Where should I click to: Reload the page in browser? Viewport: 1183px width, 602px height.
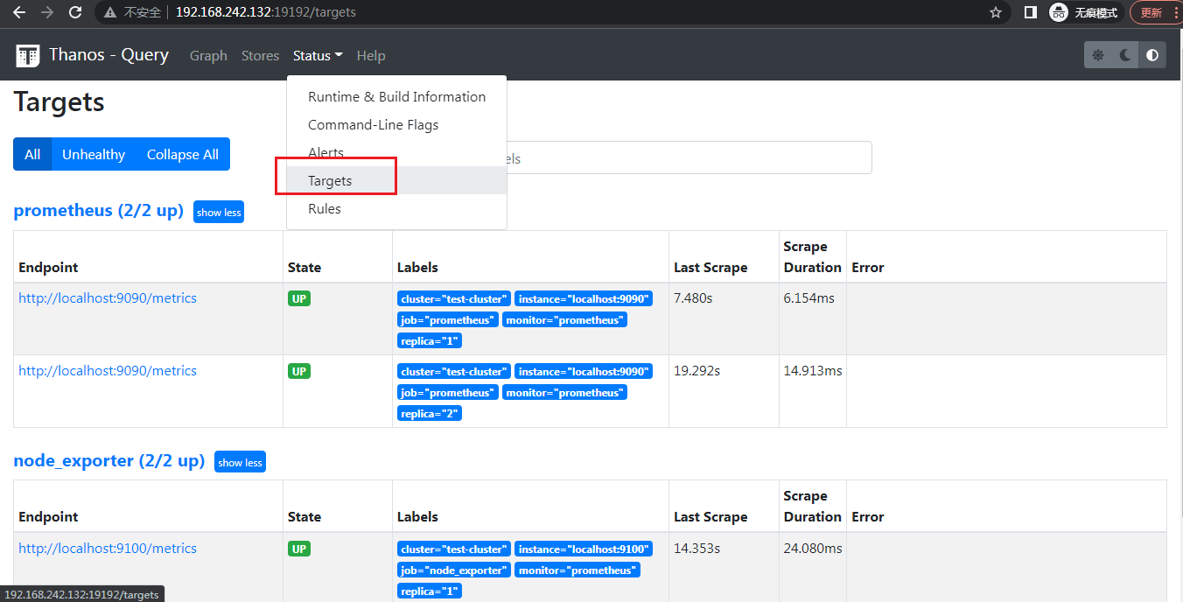pos(75,12)
